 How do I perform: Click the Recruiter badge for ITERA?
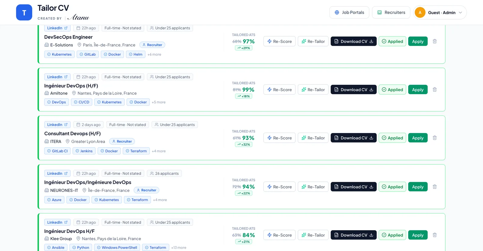coord(122,141)
